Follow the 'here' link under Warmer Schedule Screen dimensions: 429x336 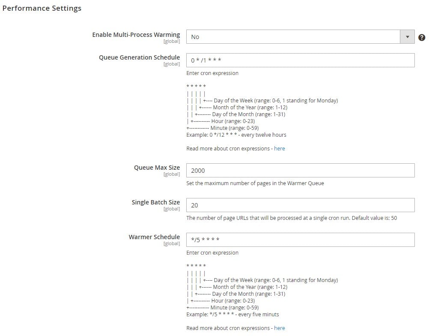tap(279, 328)
